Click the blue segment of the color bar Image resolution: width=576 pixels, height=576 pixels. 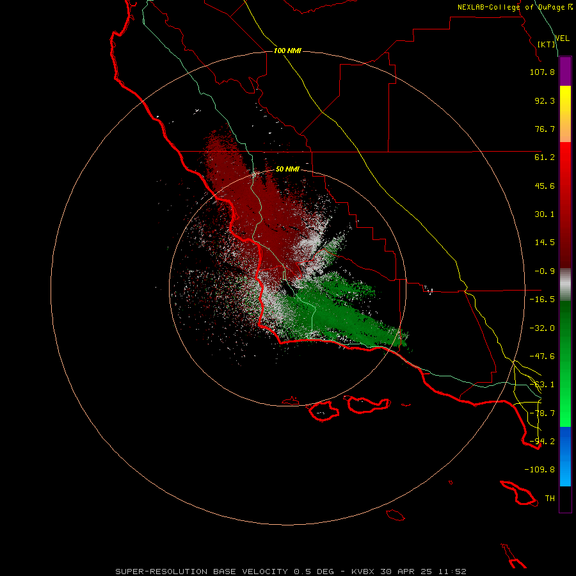pos(565,456)
